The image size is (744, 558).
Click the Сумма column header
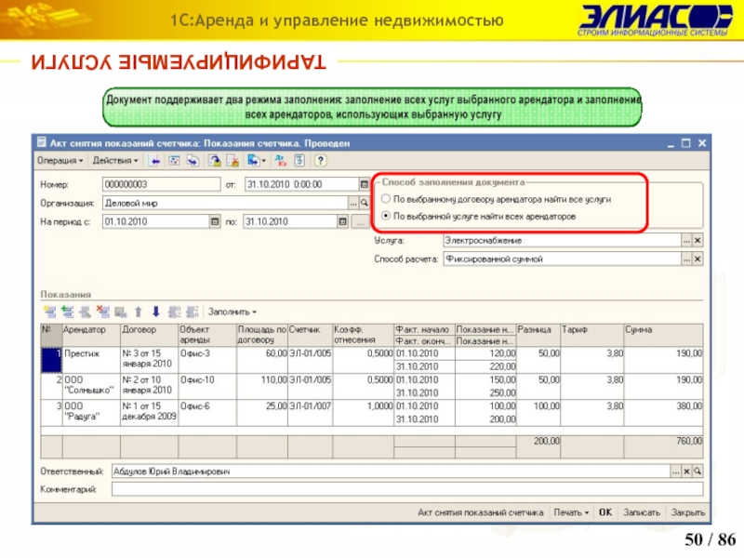[663, 335]
